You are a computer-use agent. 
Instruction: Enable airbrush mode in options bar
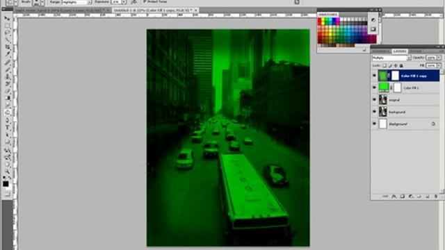[x=134, y=2]
